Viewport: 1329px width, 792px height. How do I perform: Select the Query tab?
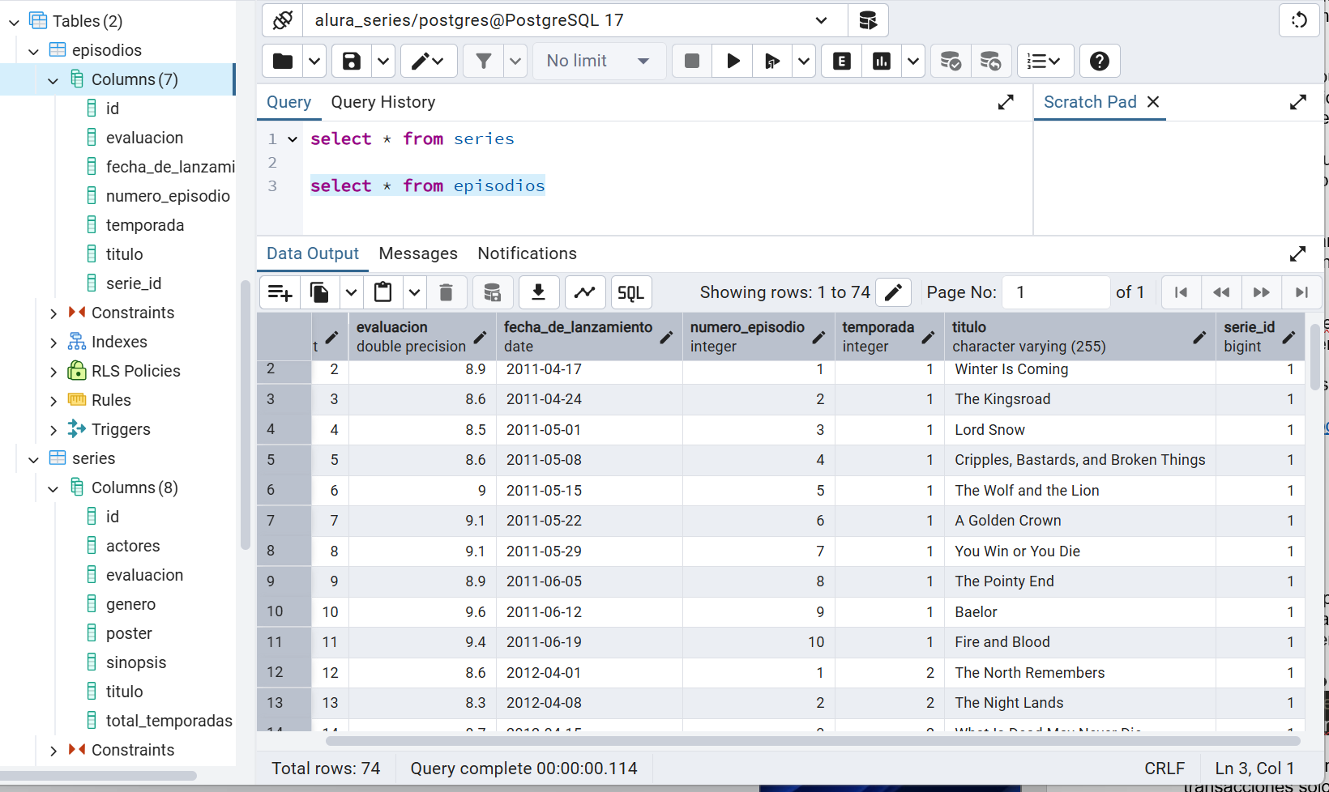click(288, 102)
